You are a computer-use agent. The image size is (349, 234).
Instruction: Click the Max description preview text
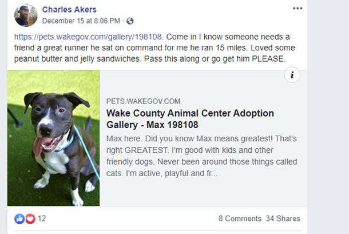[x=201, y=156]
